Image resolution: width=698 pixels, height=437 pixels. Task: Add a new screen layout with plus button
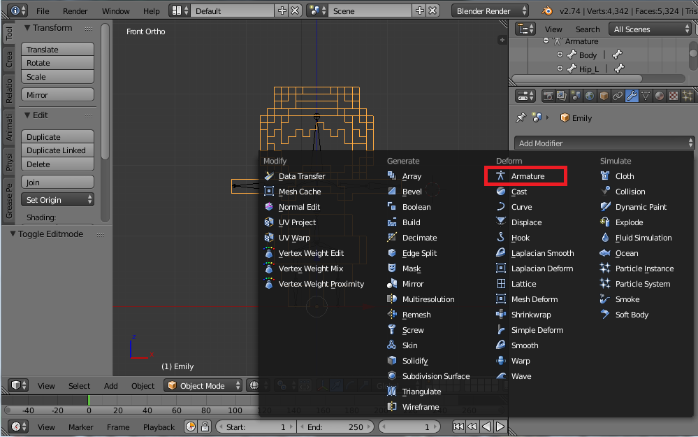282,10
